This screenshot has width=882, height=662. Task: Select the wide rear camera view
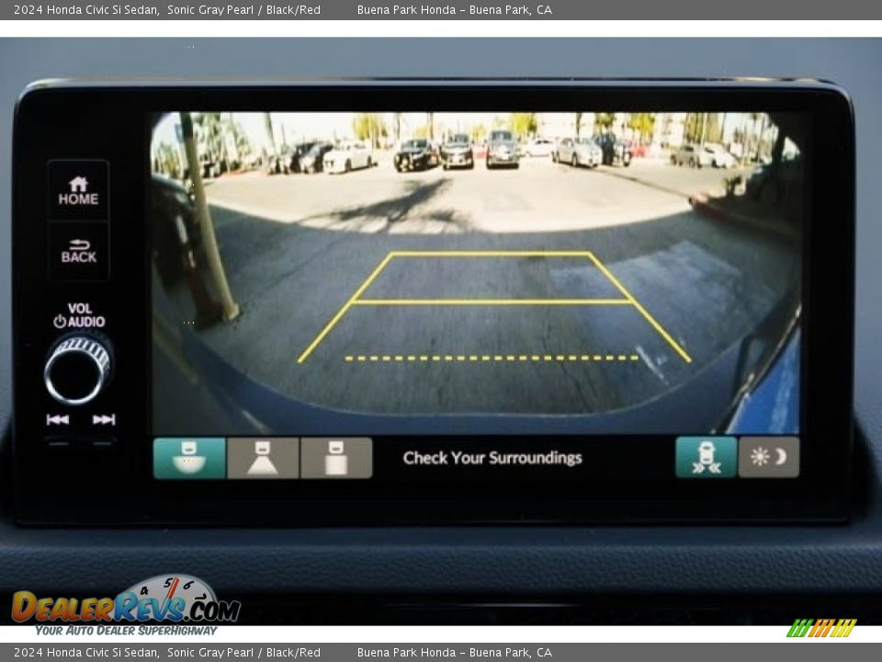click(x=189, y=458)
